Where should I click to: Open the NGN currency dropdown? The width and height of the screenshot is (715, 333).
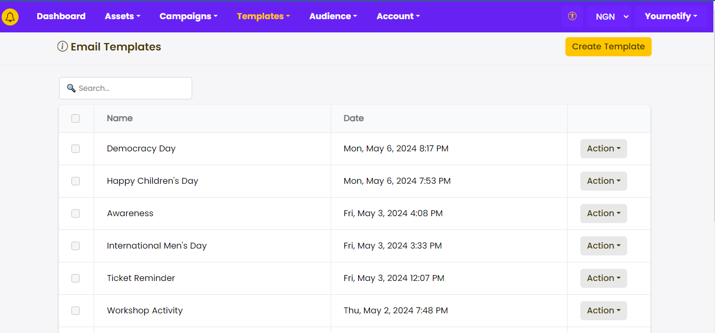click(x=609, y=16)
